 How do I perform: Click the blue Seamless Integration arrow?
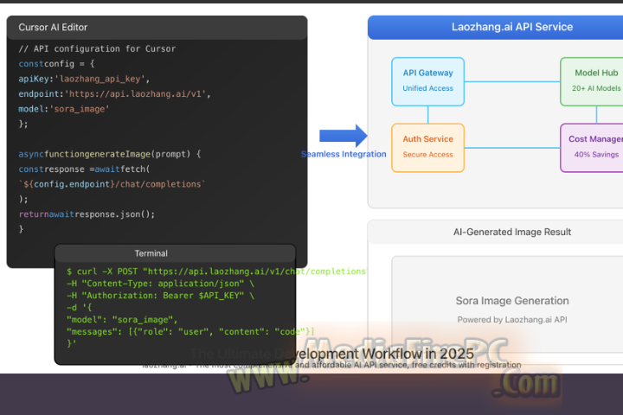343,136
